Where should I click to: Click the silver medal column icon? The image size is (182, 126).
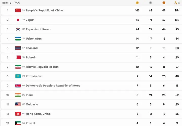(x=150, y=3)
